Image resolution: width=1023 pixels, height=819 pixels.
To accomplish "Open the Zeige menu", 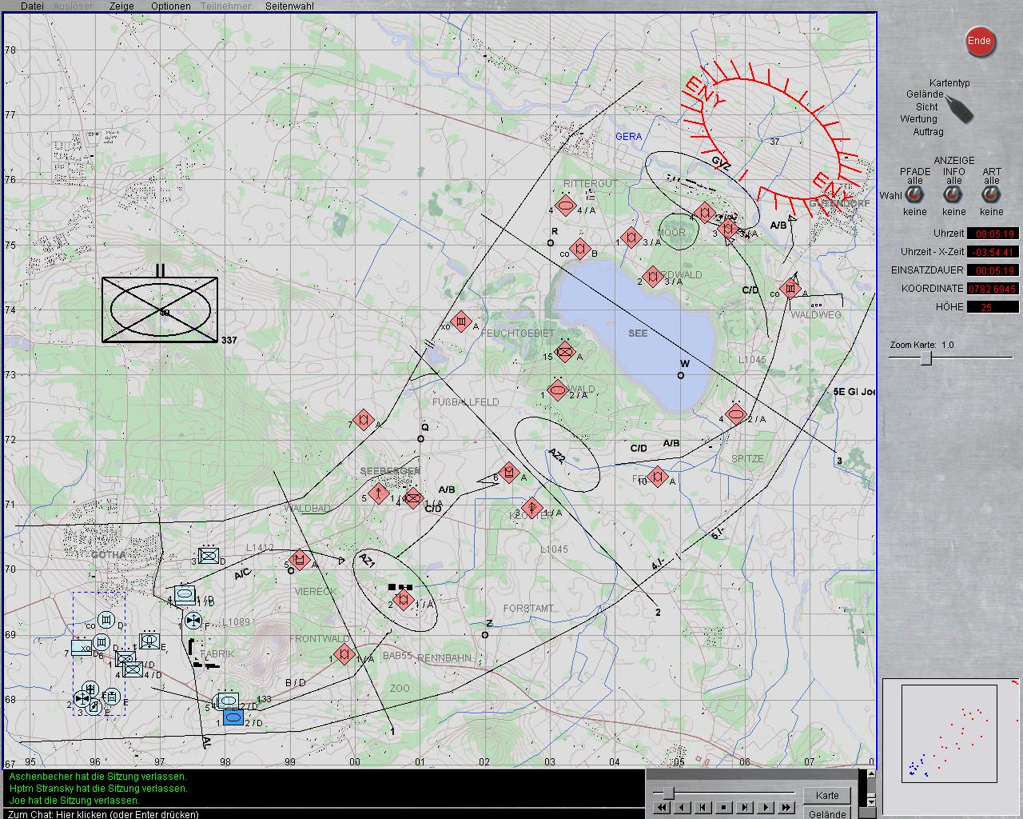I will coord(121,6).
